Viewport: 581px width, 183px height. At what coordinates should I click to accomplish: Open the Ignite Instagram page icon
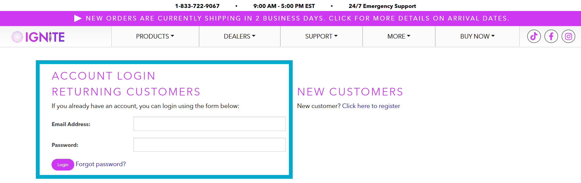tap(568, 36)
